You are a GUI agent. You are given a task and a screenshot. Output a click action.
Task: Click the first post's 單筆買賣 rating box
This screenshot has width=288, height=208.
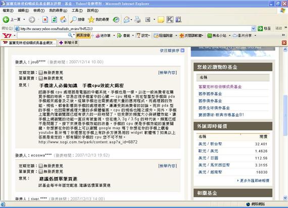pyautogui.click(x=40, y=78)
